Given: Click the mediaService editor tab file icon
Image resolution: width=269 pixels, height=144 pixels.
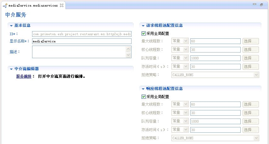Looking at the screenshot, I should (5, 5).
